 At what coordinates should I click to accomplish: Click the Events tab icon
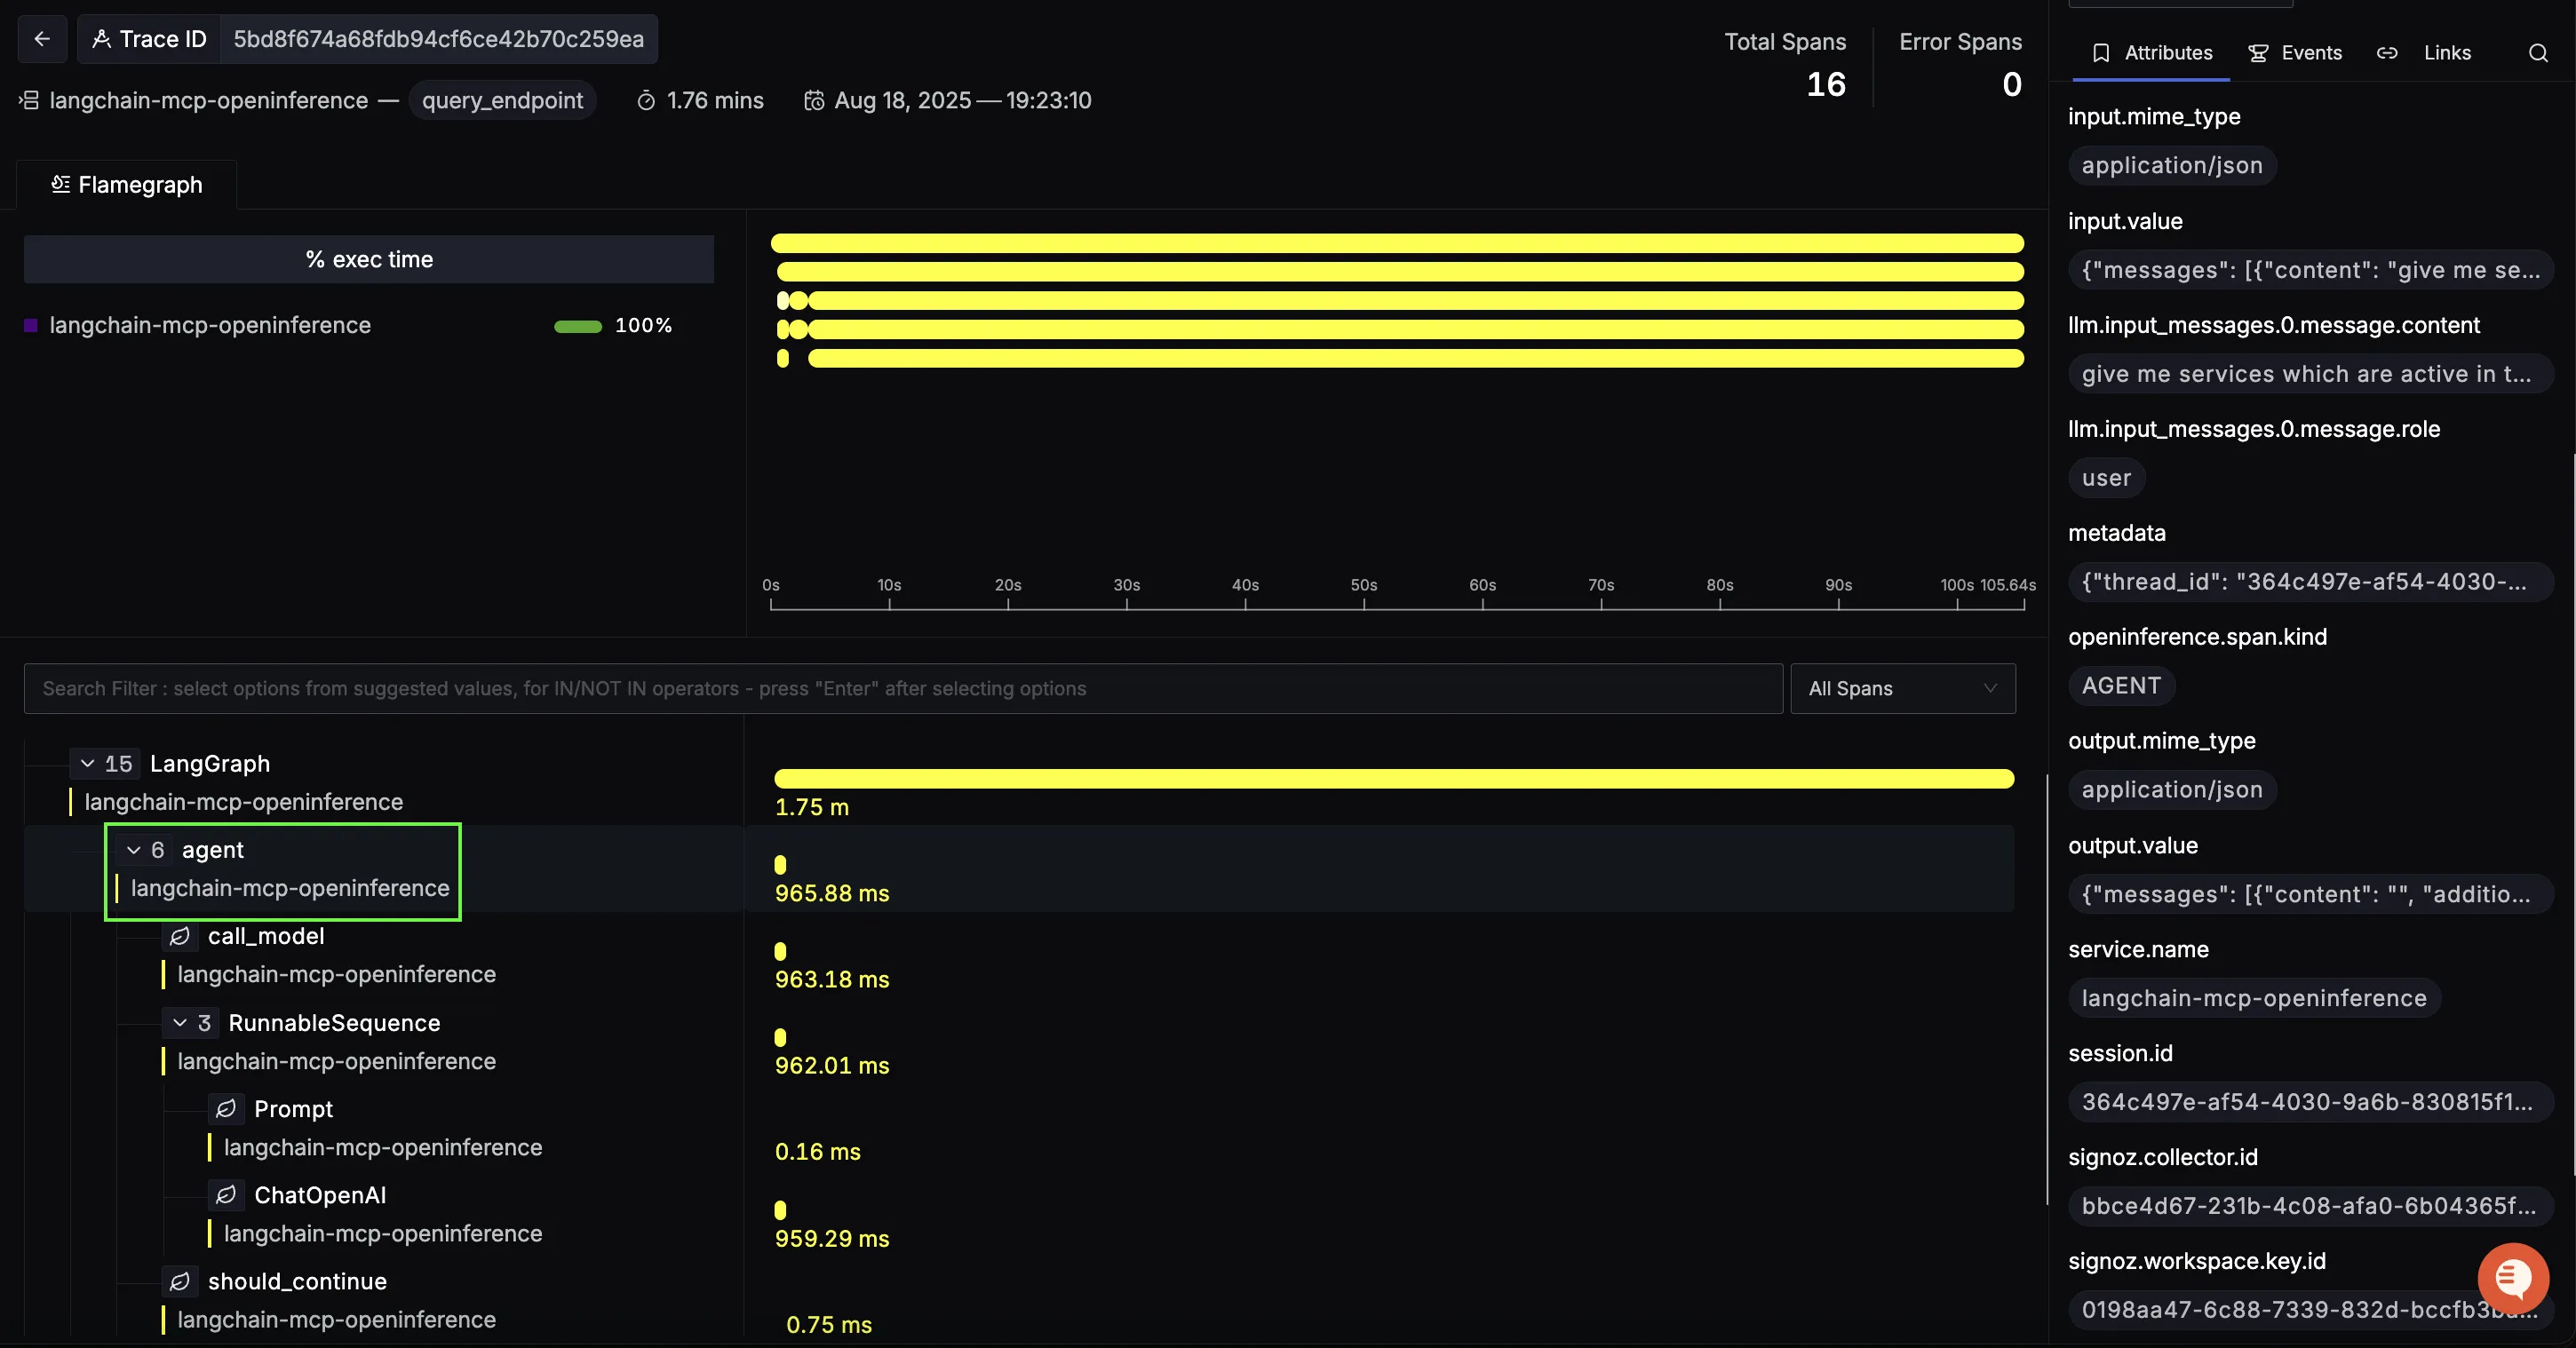click(x=2258, y=53)
